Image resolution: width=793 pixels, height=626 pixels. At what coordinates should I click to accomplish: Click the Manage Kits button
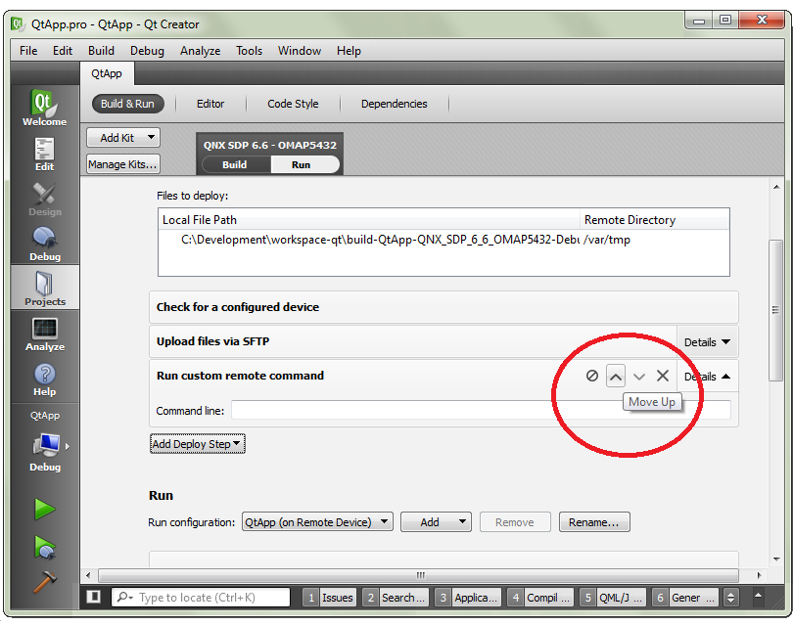tap(122, 164)
